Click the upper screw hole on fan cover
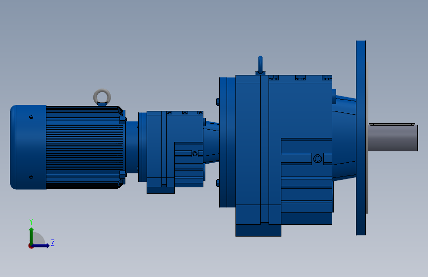This screenshot has height=277, width=428. coord(31,117)
